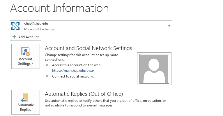Click Account and Social Network Settings heading
The image size is (223, 116).
click(89, 48)
